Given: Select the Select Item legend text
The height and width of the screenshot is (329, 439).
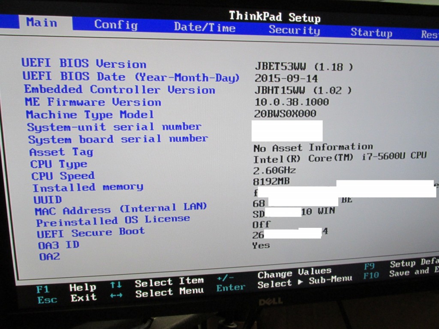Looking at the screenshot, I should (169, 282).
